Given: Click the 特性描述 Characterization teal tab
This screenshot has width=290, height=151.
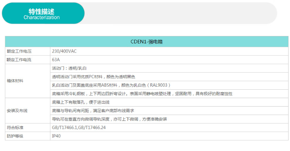Looking at the screenshot, I should point(41,14).
